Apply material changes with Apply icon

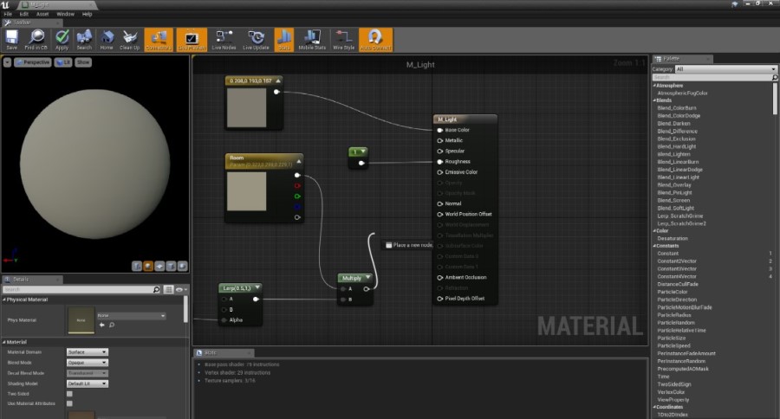tap(62, 38)
